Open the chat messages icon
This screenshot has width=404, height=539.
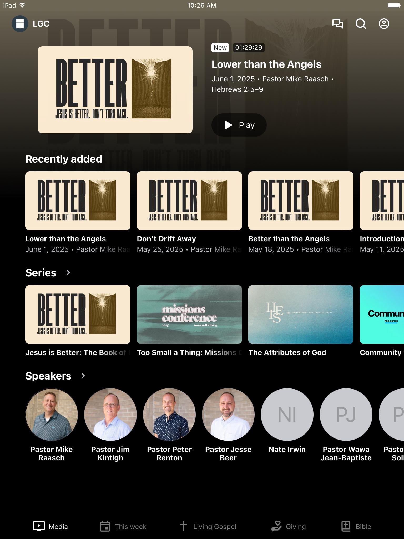click(337, 24)
